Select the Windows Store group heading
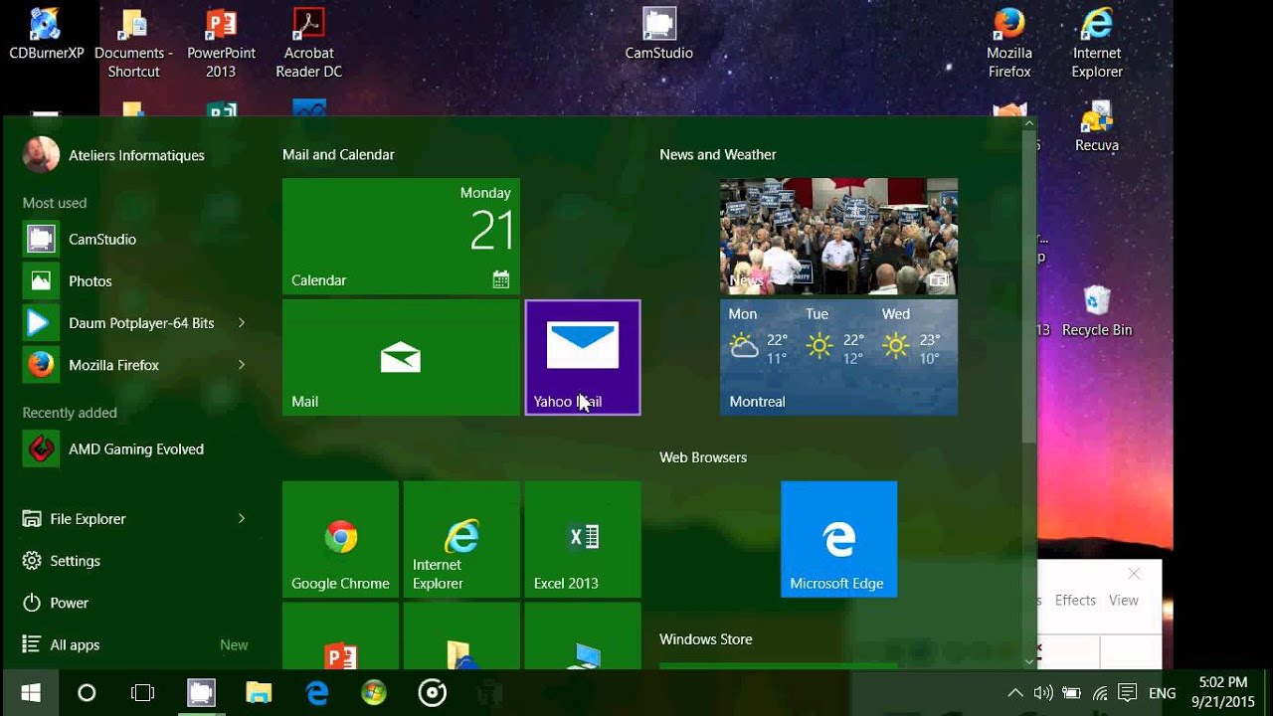The height and width of the screenshot is (716, 1273). pos(705,639)
